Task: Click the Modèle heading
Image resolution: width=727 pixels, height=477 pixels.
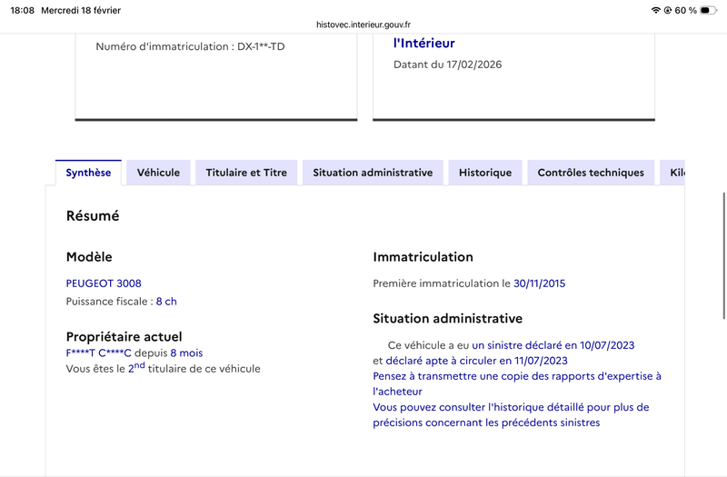Action: pos(89,257)
